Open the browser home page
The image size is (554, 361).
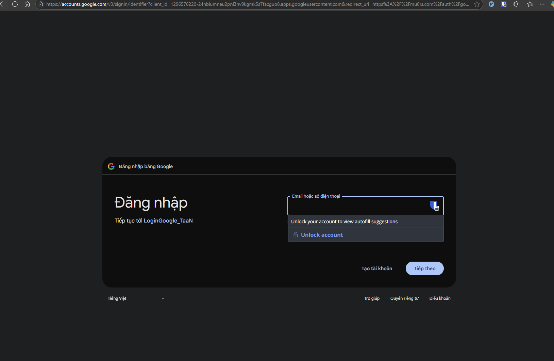27,4
